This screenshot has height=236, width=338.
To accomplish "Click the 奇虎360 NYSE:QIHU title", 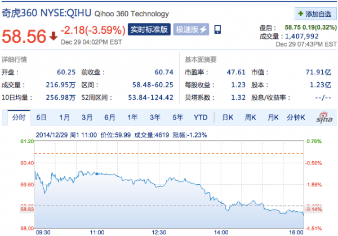I will [x=47, y=13].
